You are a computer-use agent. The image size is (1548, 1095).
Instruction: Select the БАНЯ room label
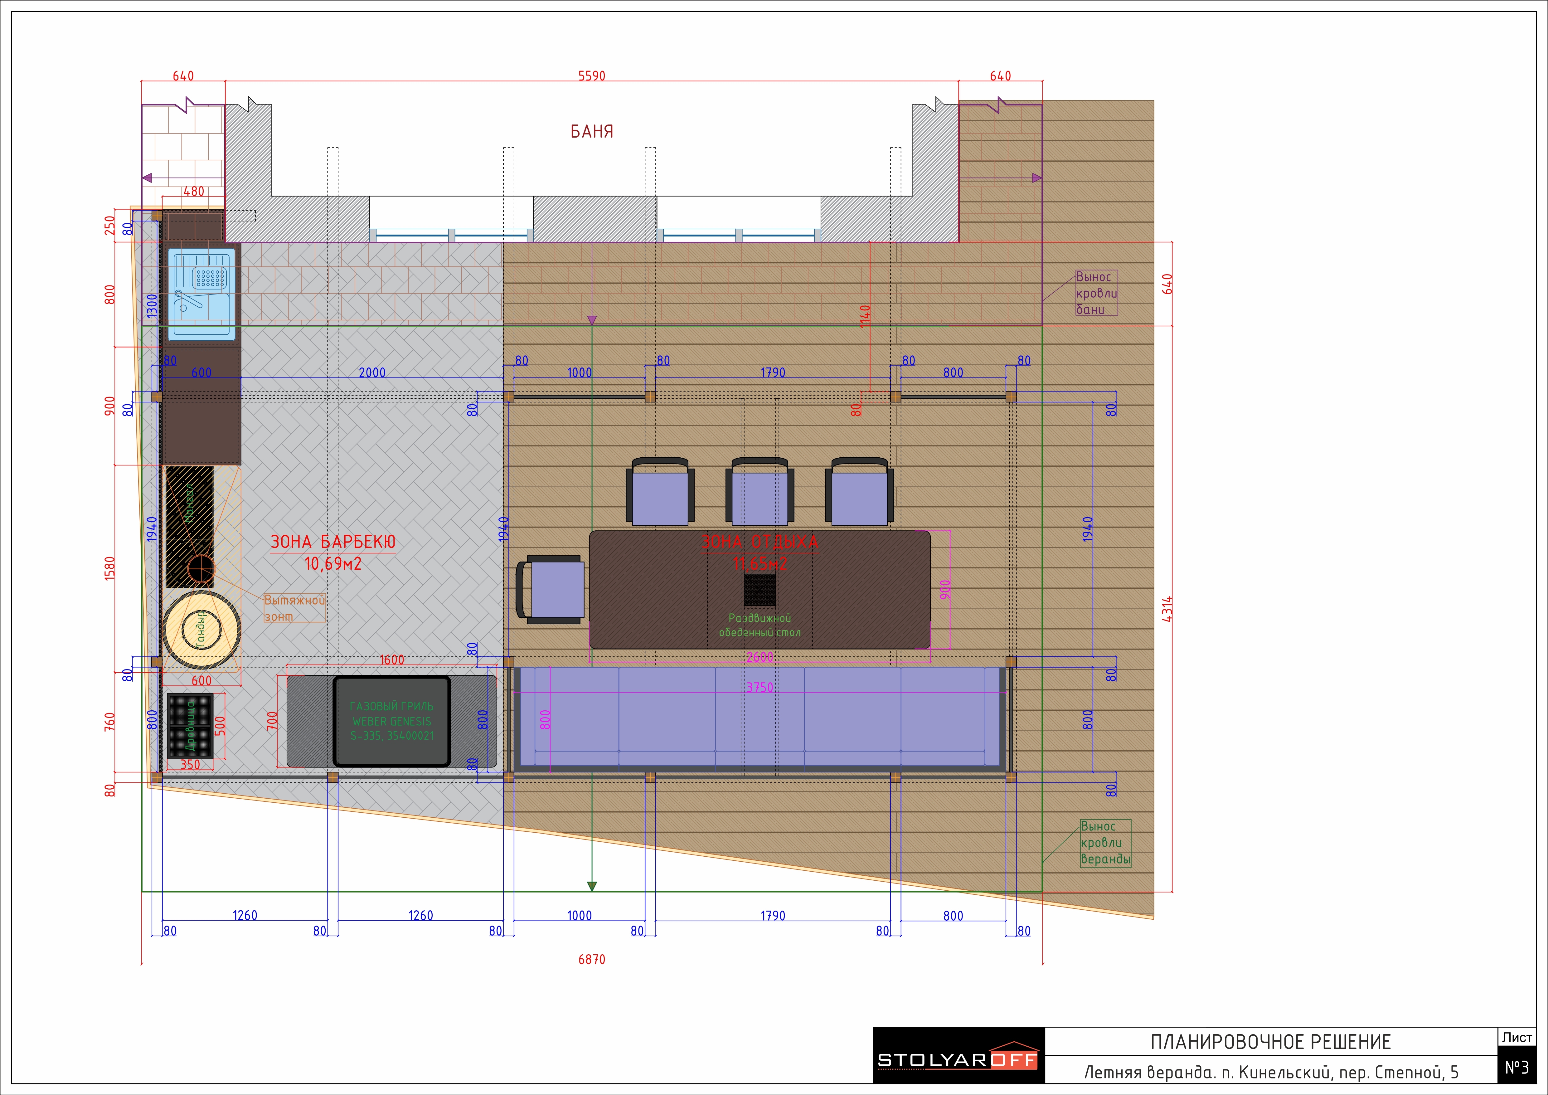(592, 131)
